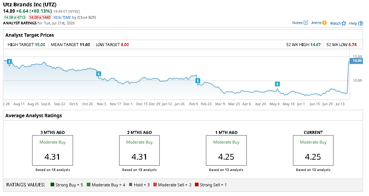
Task: Click the Watch link
Action: pyautogui.click(x=335, y=23)
